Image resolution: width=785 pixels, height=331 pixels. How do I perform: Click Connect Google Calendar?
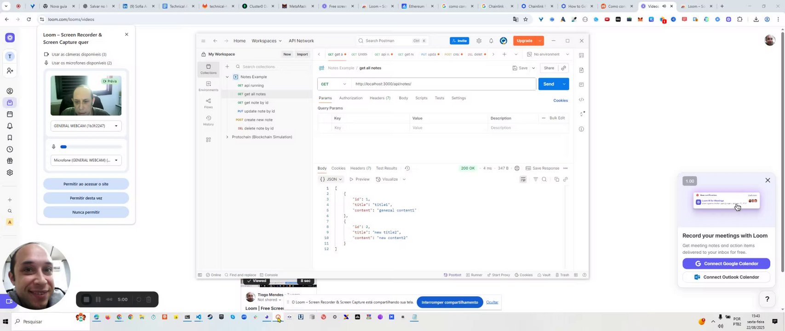726,263
